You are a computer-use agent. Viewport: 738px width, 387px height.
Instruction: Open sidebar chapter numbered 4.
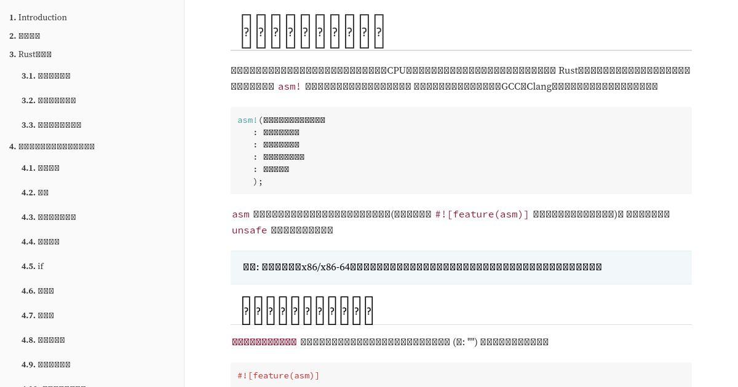[x=52, y=146]
